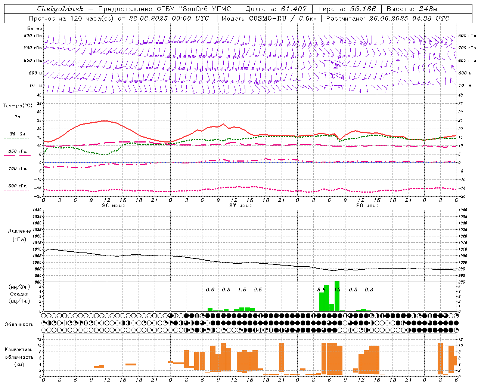The image size is (478, 383).
Task: Click the Chelyabinsk station title
Action: click(x=60, y=9)
